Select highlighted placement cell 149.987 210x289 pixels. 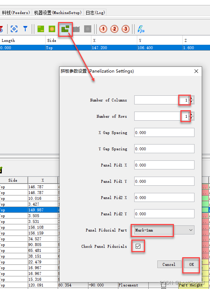coord(43,210)
